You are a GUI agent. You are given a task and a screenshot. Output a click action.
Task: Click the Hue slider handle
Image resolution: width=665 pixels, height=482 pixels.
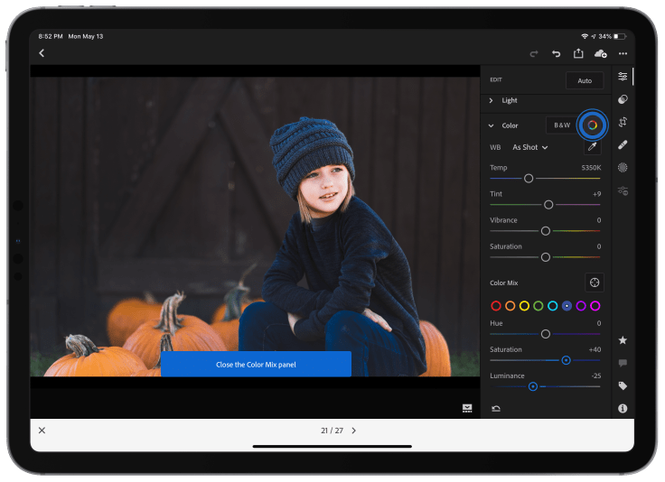pos(546,334)
